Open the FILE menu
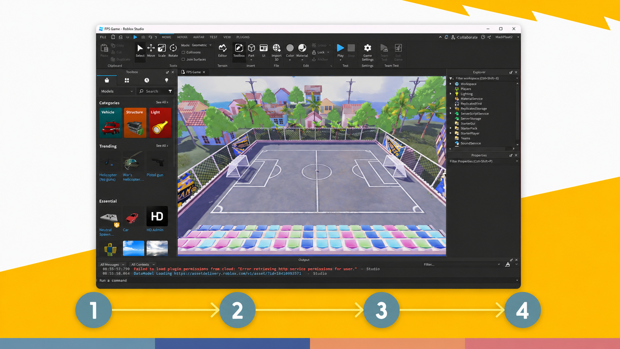This screenshot has width=620, height=349. (x=103, y=37)
